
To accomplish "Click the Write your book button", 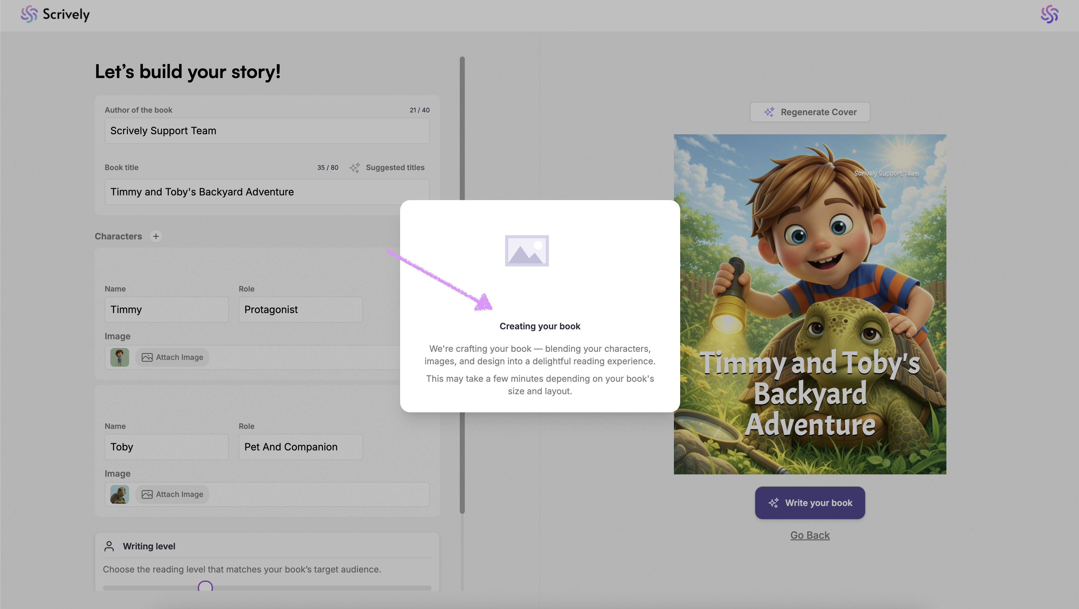I will coord(810,503).
